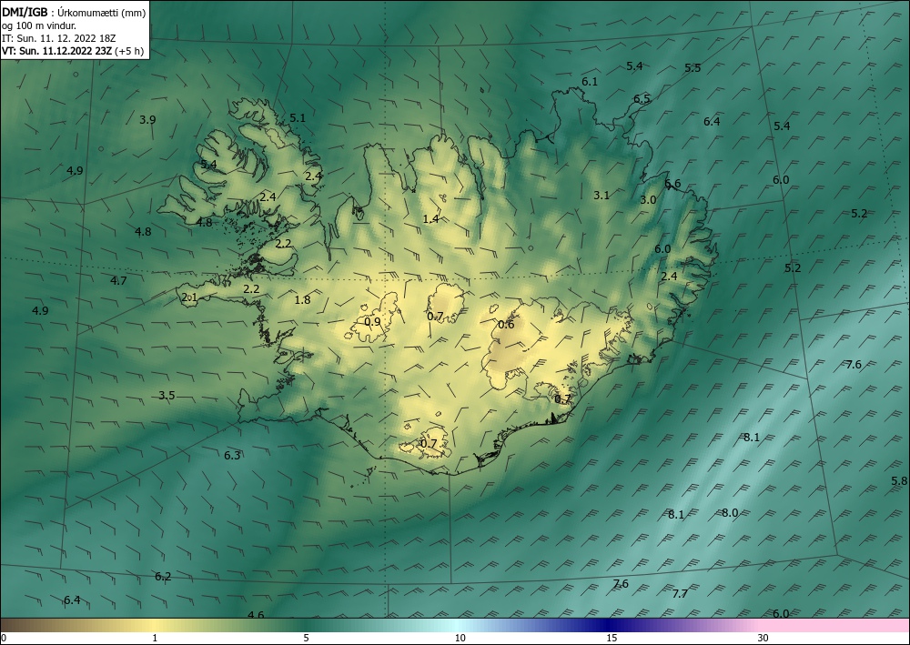The image size is (910, 645).
Task: Click the 5.5 value label
Action: pos(693,68)
